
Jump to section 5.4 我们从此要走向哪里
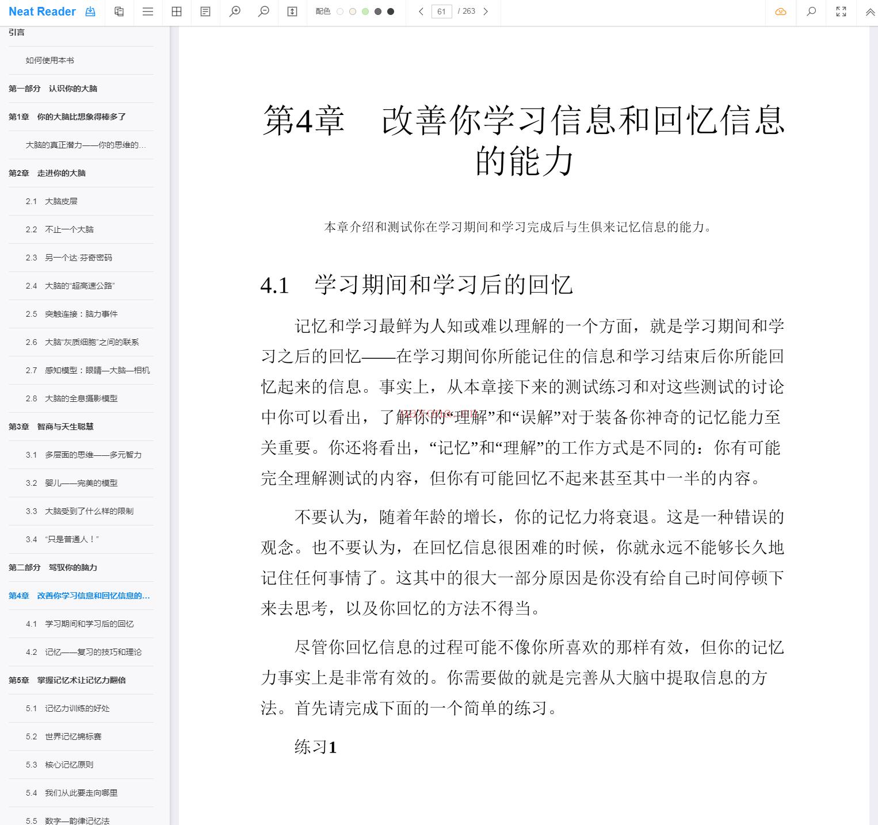click(72, 793)
